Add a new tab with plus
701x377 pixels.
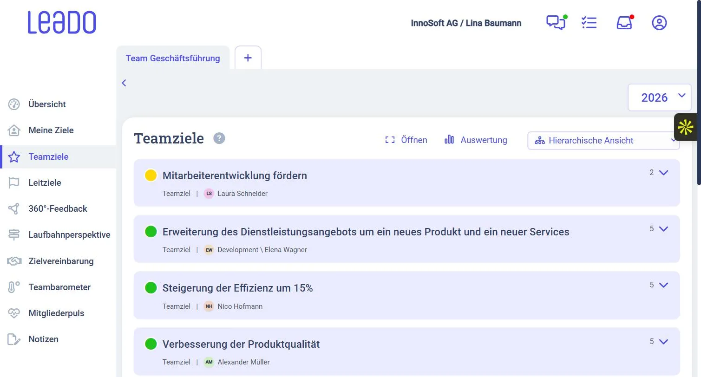click(248, 58)
